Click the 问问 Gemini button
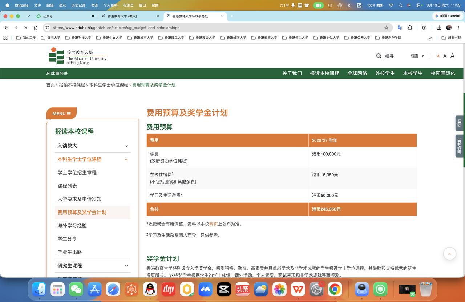Viewport: 465px width, 302px height. pyautogui.click(x=447, y=16)
